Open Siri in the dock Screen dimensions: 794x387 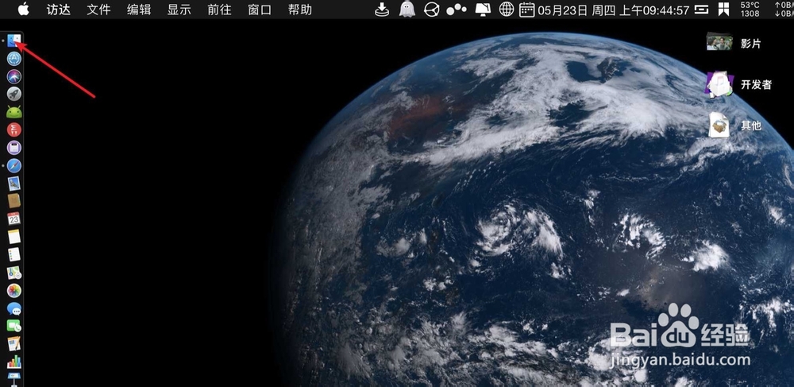pos(14,76)
